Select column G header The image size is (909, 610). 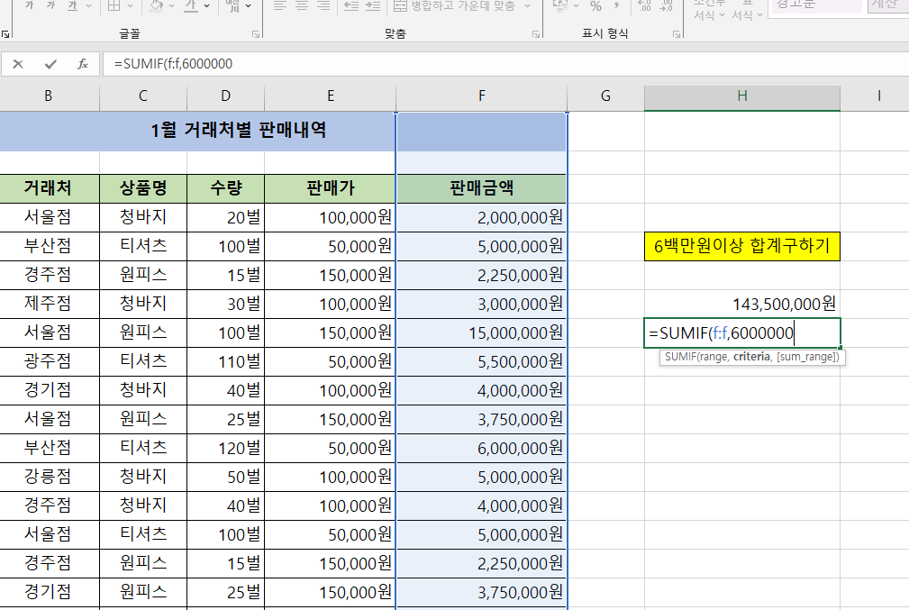(605, 96)
